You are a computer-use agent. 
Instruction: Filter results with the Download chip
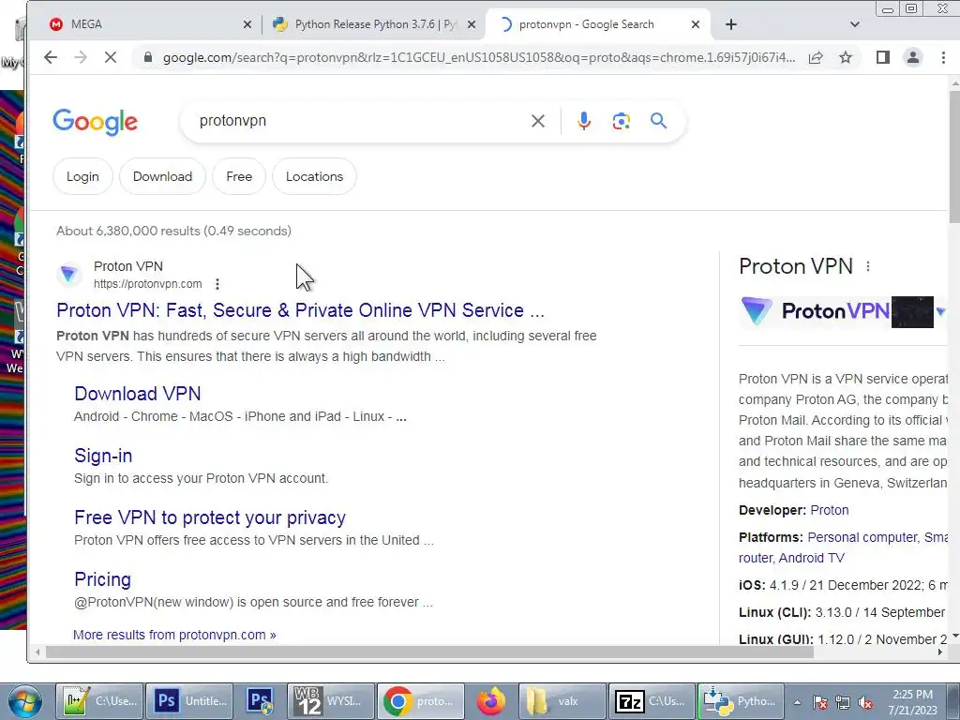click(x=162, y=176)
